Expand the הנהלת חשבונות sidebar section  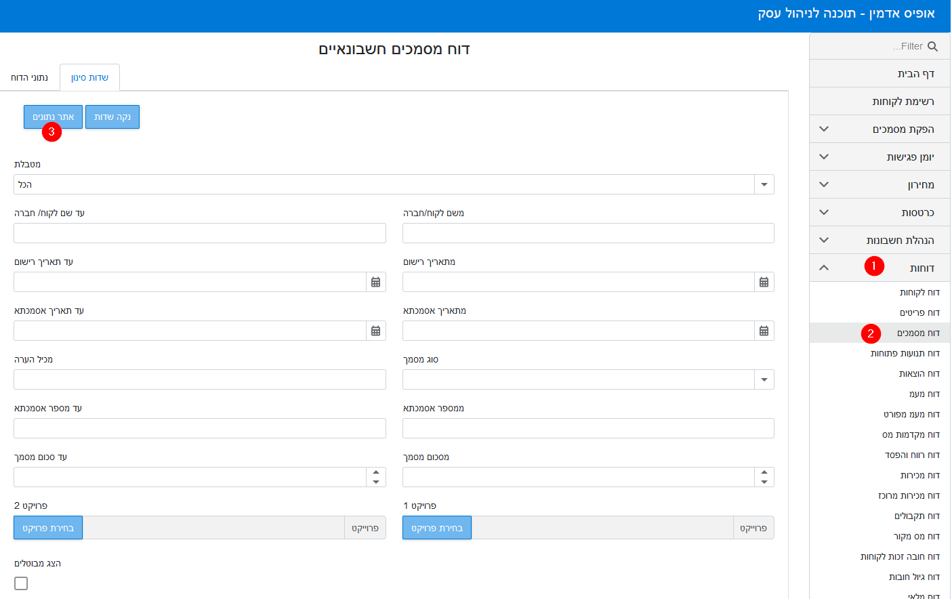click(x=879, y=240)
